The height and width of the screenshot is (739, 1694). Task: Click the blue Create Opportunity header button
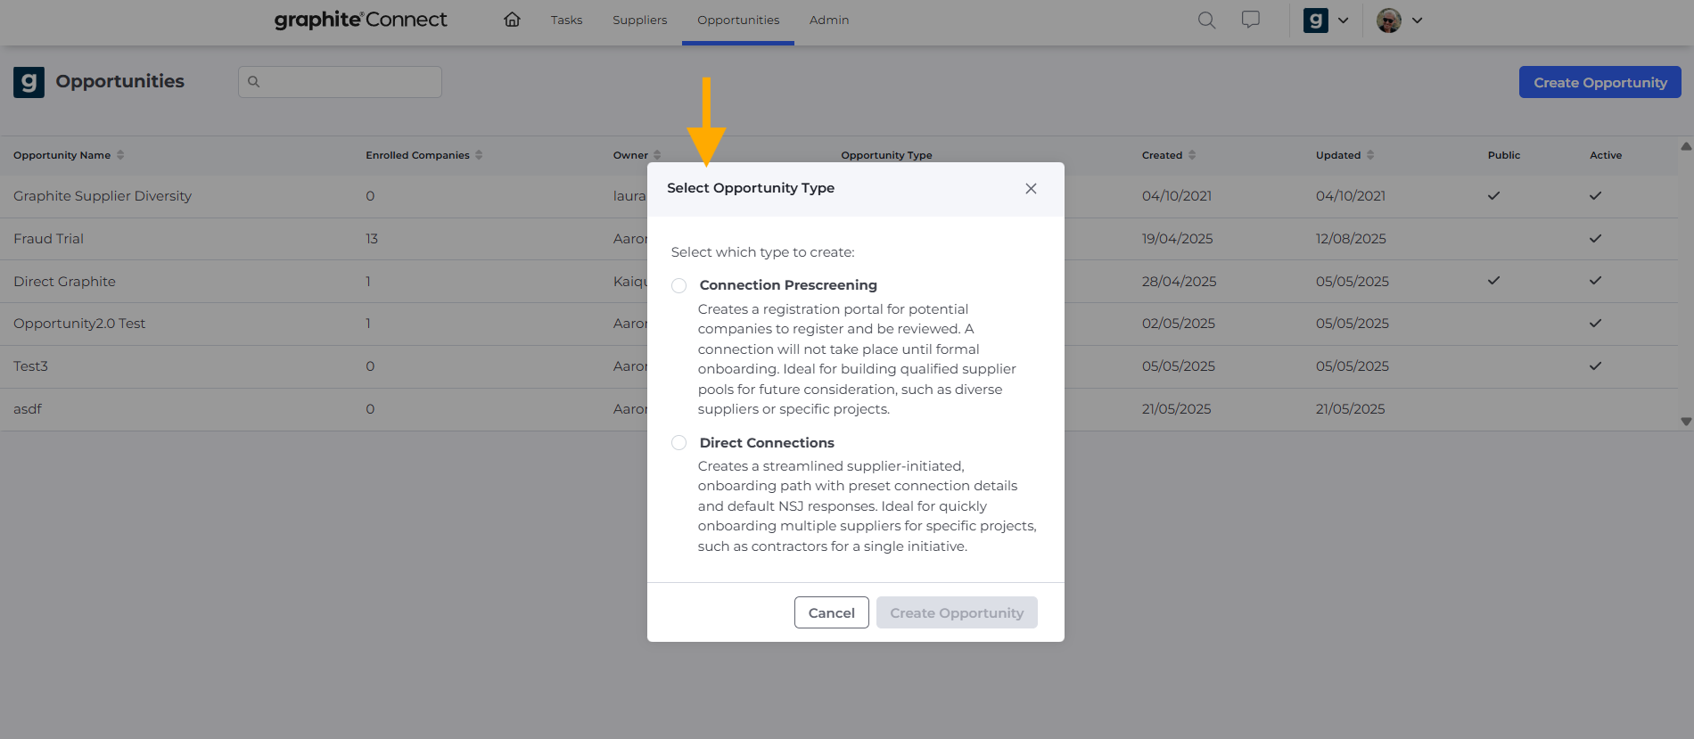[1599, 82]
